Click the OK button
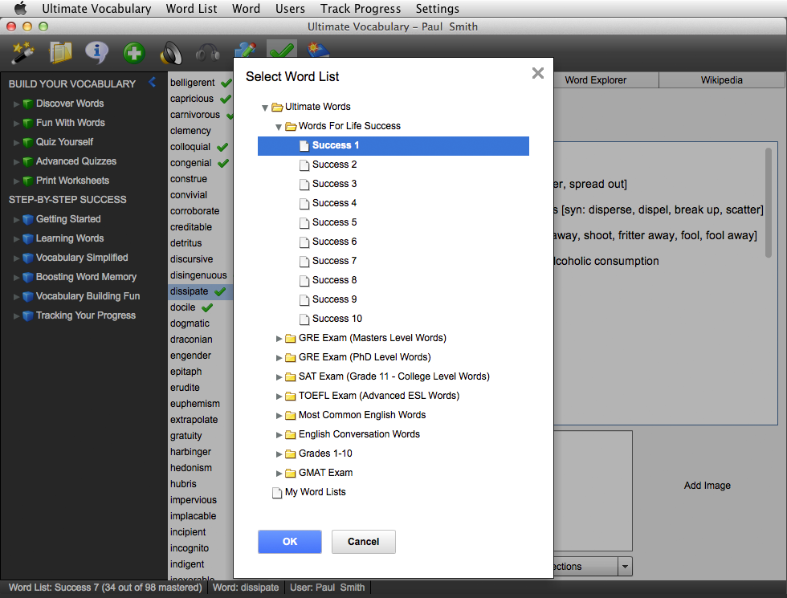 pos(289,542)
